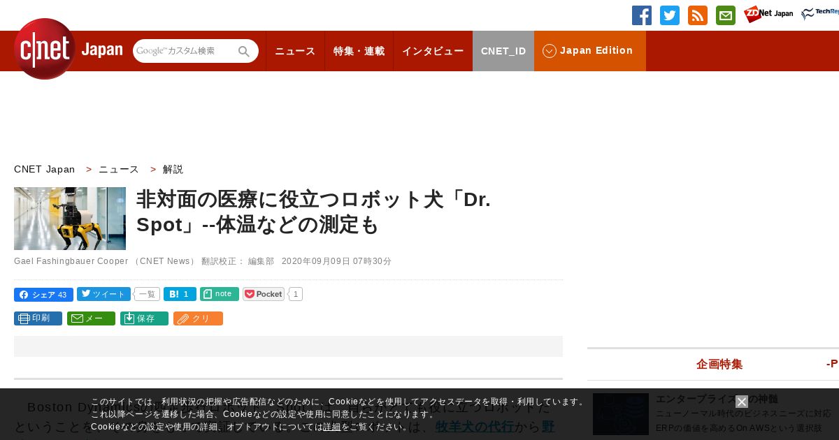
Task: Open the CNET_ID menu item
Action: [x=503, y=51]
